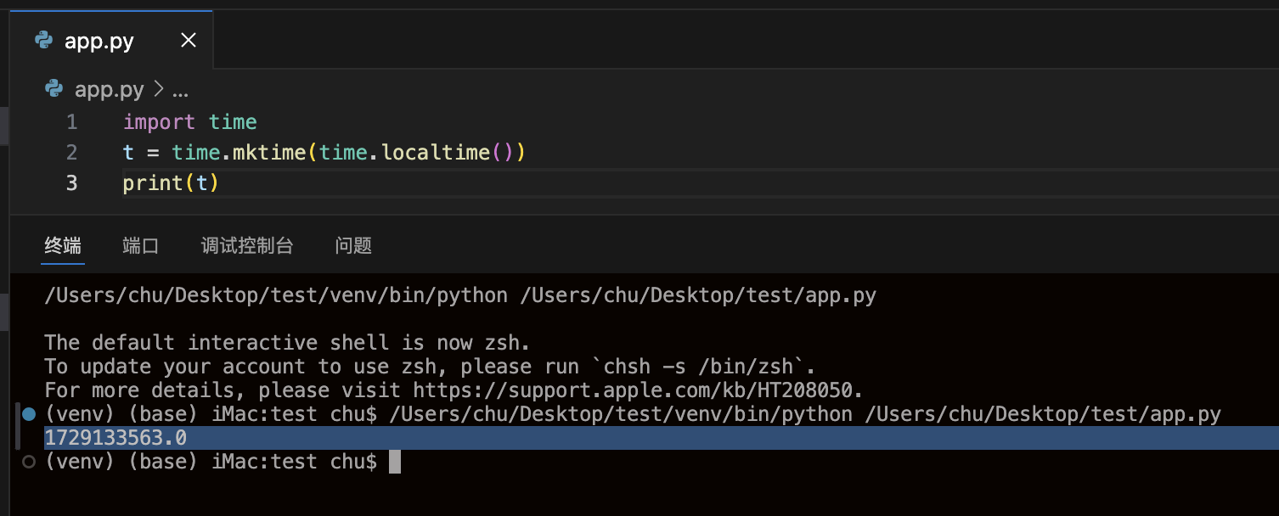Click the hollow circle prompt decoration
This screenshot has width=1279, height=516.
[x=29, y=462]
